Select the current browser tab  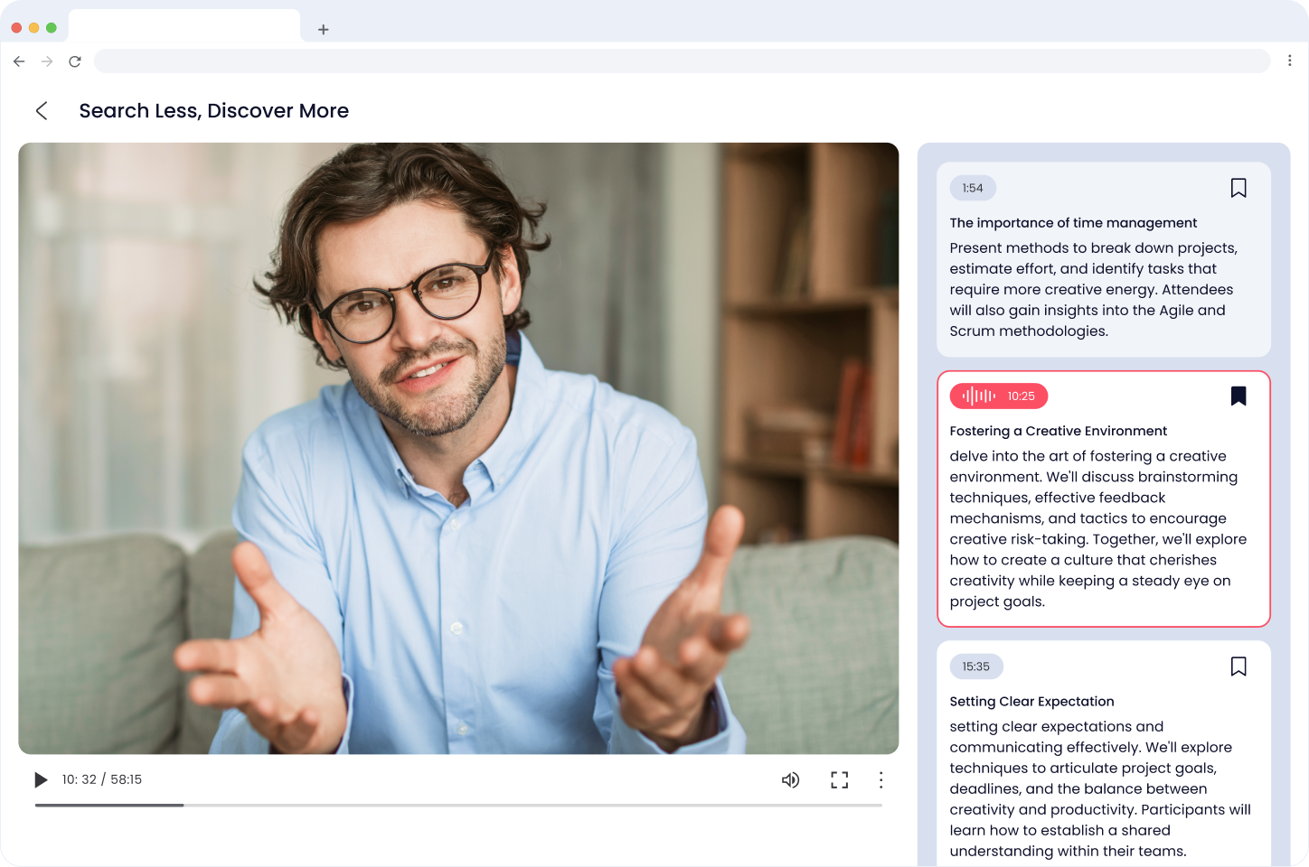point(184,27)
